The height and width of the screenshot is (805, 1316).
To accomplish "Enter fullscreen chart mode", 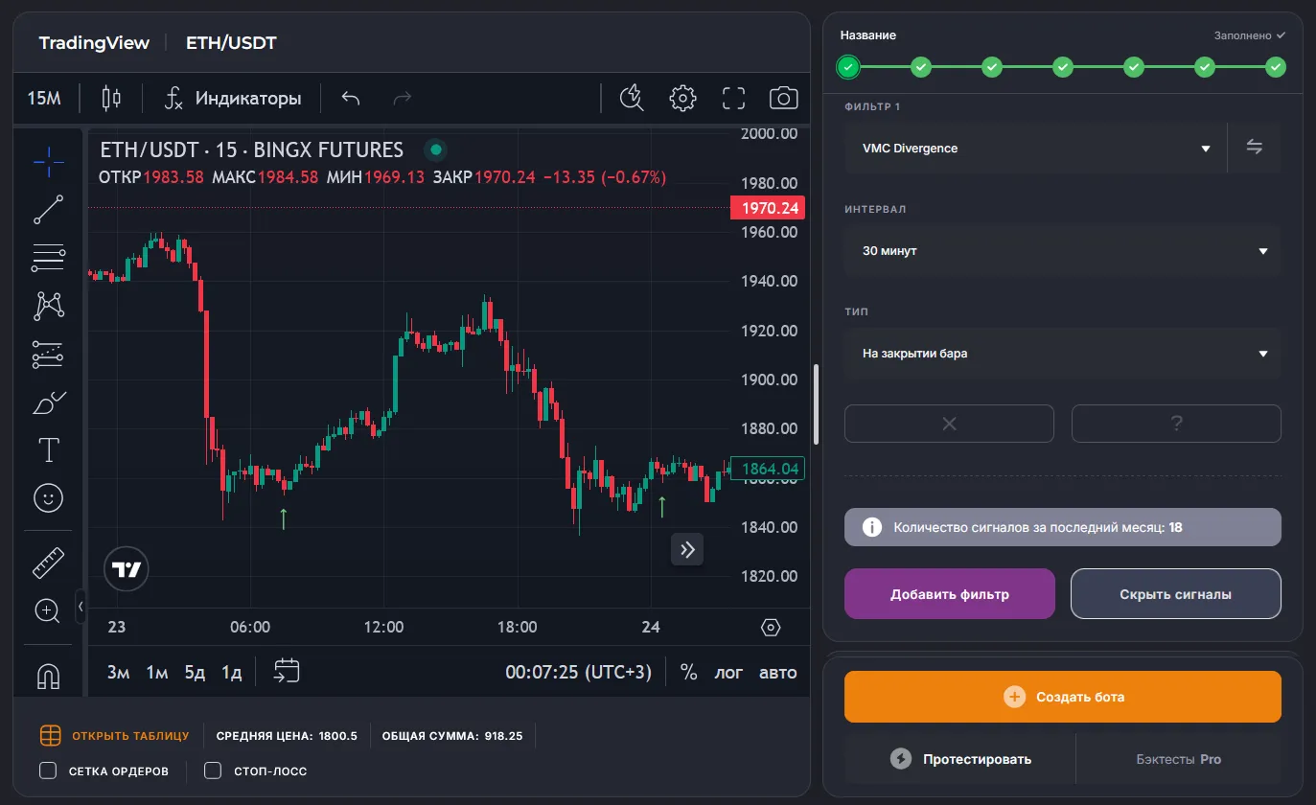I will (x=733, y=98).
